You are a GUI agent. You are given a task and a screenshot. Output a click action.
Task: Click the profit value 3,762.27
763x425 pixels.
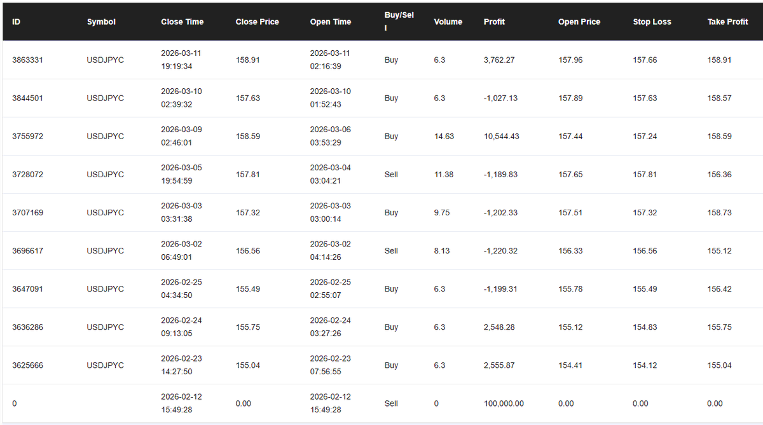click(500, 60)
